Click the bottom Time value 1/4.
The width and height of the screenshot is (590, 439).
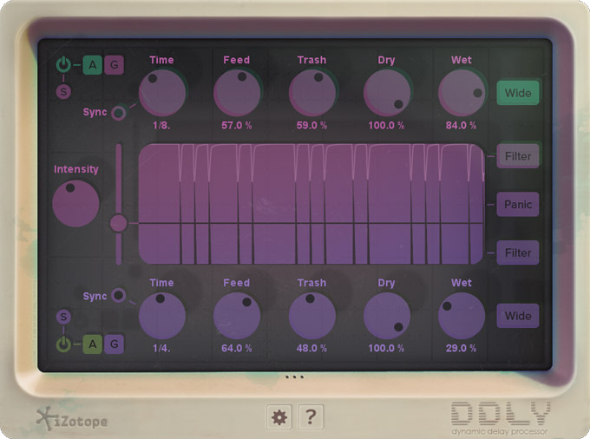[161, 349]
